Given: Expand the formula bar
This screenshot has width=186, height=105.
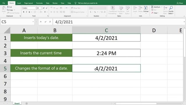Looking at the screenshot, I should (x=184, y=22).
